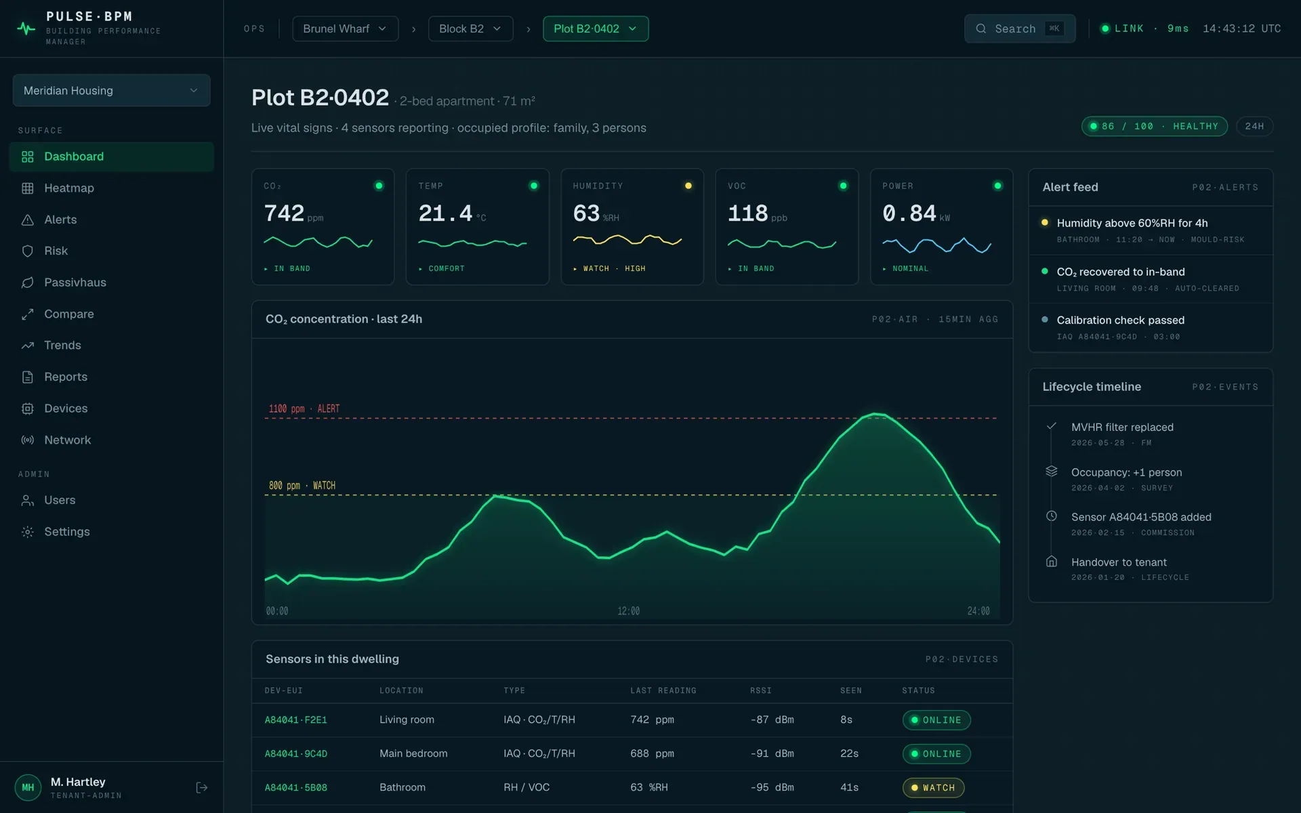The height and width of the screenshot is (813, 1301).
Task: Click the Alerts triangle icon
Action: point(27,220)
